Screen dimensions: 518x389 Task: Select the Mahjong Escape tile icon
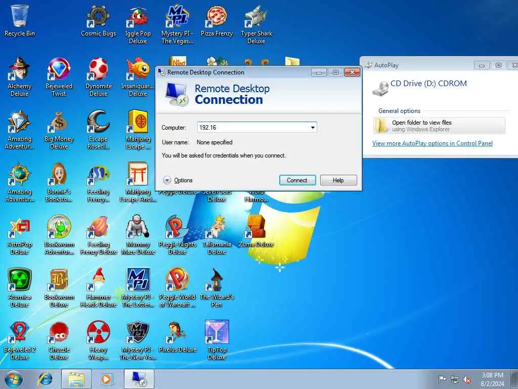(138, 130)
